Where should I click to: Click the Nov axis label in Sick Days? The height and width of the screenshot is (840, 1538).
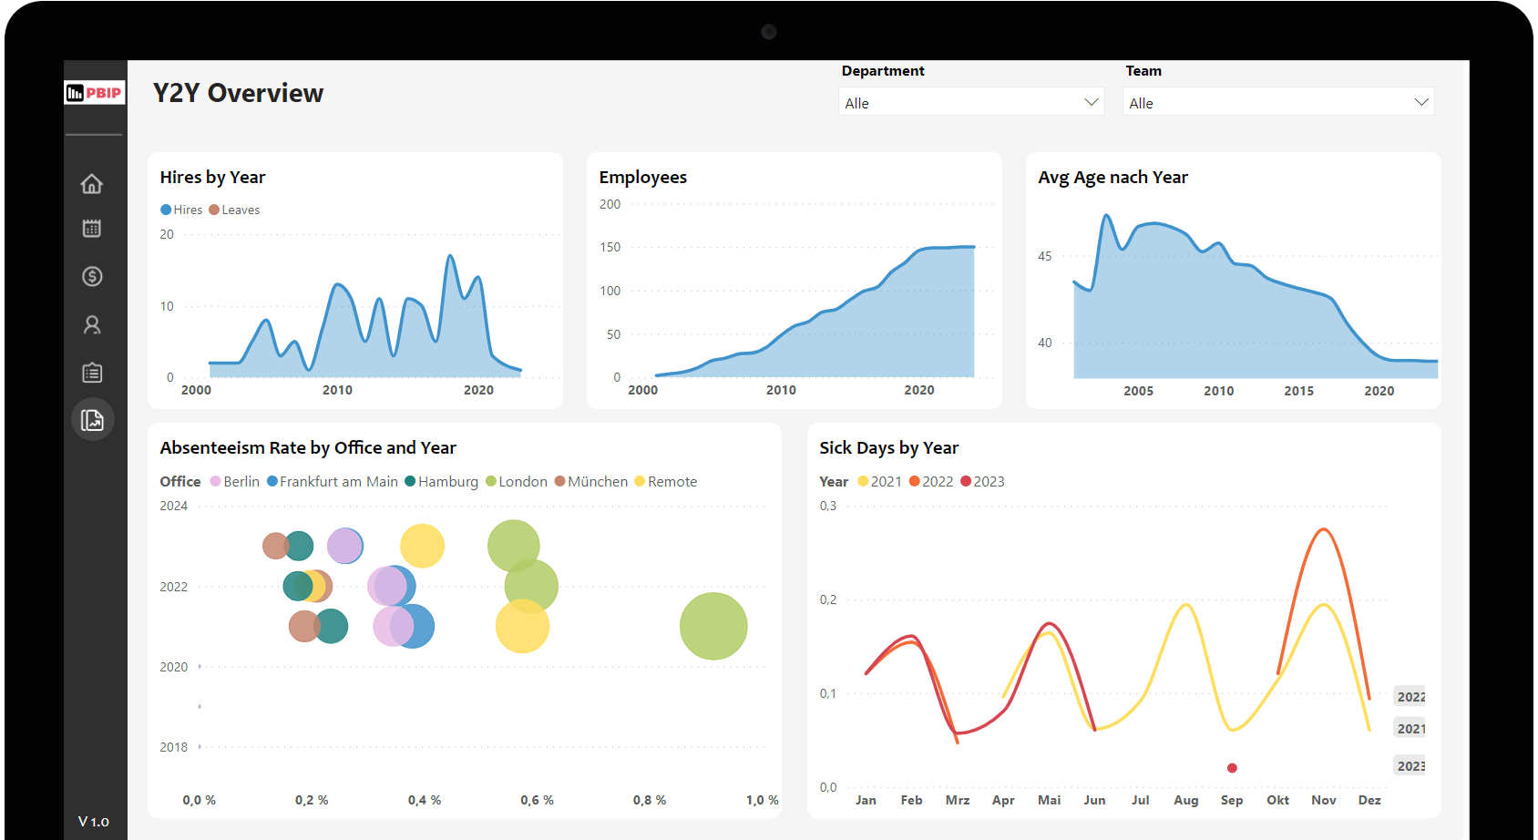click(x=1324, y=800)
